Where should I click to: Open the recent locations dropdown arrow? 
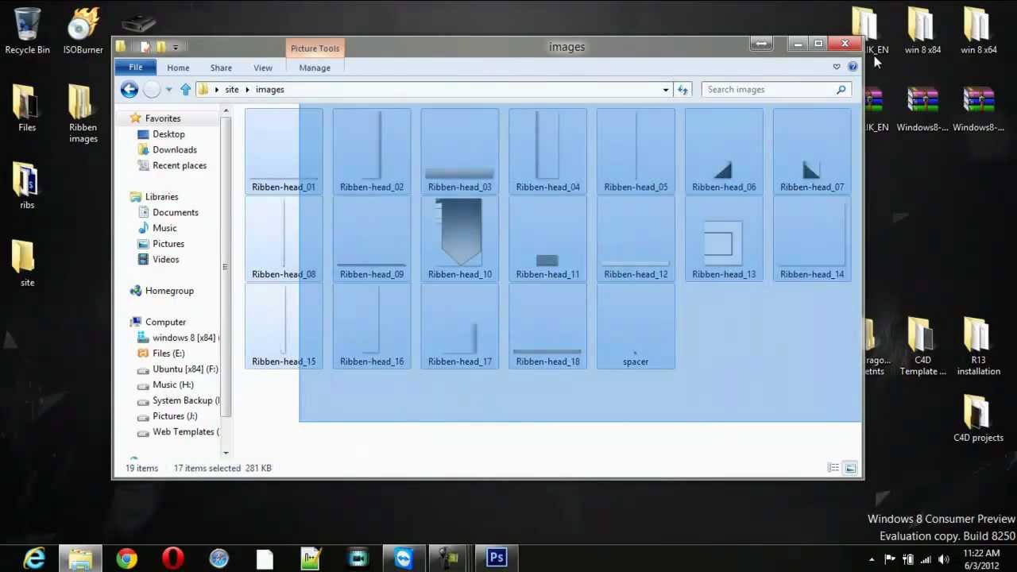[168, 90]
